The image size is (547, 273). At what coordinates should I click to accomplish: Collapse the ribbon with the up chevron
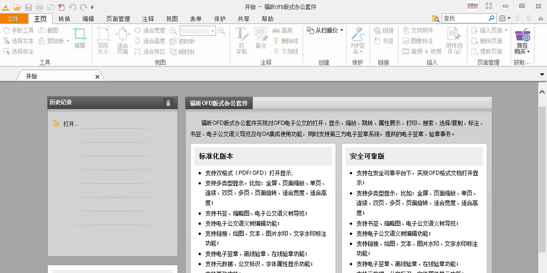pyautogui.click(x=541, y=18)
